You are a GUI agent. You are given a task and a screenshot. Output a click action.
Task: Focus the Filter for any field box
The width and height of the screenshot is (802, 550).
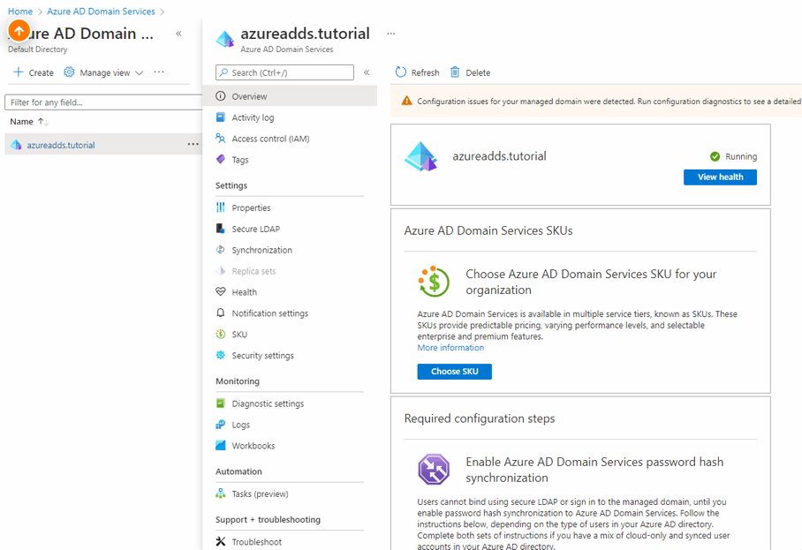[x=103, y=102]
